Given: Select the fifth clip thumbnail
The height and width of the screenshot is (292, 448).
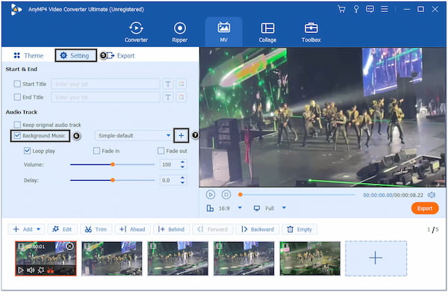Looking at the screenshot, I should click(x=310, y=258).
